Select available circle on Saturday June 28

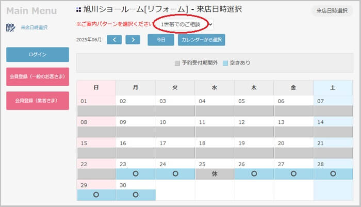point(333,174)
